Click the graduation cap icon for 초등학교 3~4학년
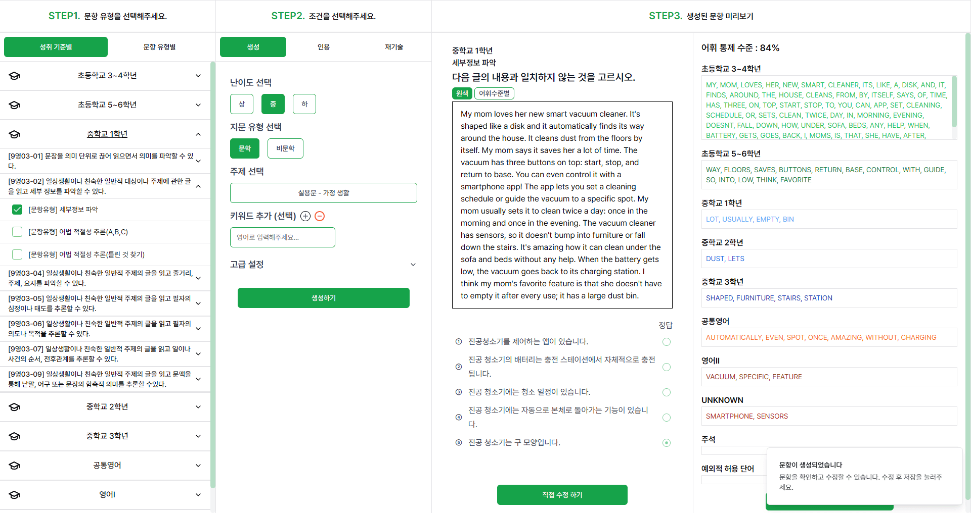This screenshot has width=971, height=513. click(x=15, y=76)
